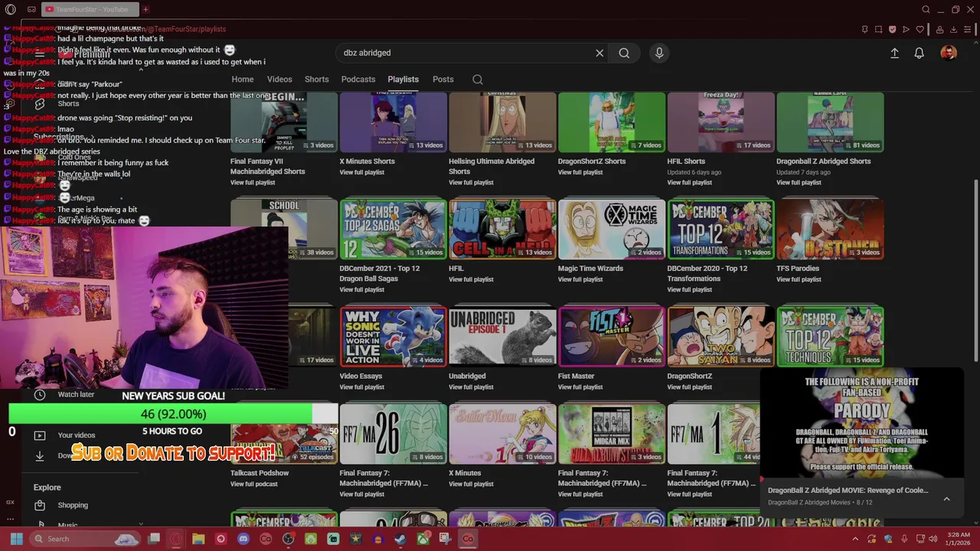Open DBCember 2021 Top 12 Sagas thumbnail
Image resolution: width=980 pixels, height=551 pixels.
click(x=393, y=230)
